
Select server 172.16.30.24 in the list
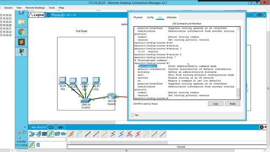pos(6,22)
